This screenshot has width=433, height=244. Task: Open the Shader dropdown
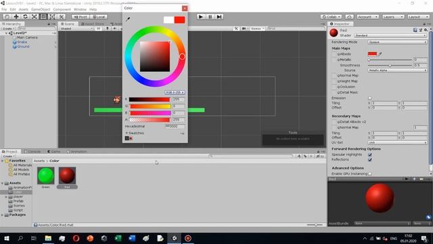(x=390, y=35)
